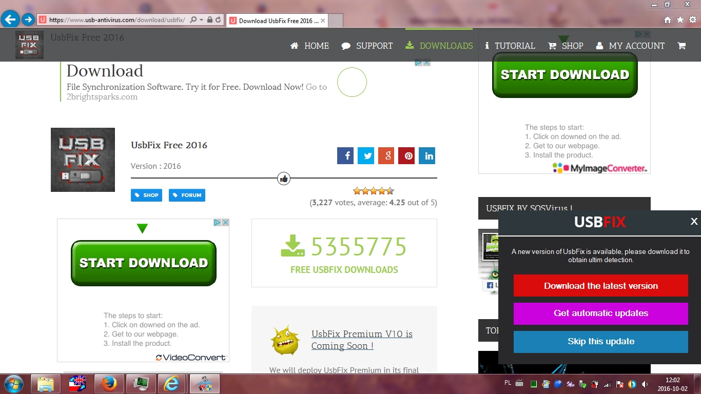The width and height of the screenshot is (701, 394).
Task: Close the VideoConvert ad with X
Action: point(225,222)
